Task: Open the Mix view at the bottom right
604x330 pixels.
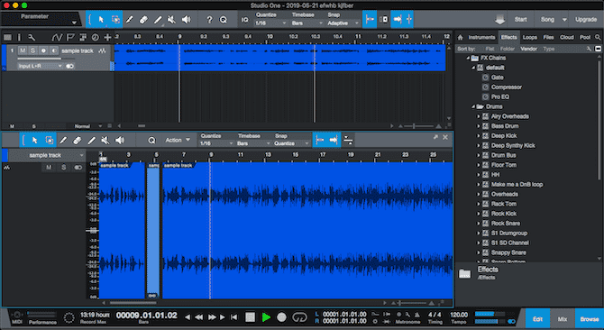Action: coord(562,319)
